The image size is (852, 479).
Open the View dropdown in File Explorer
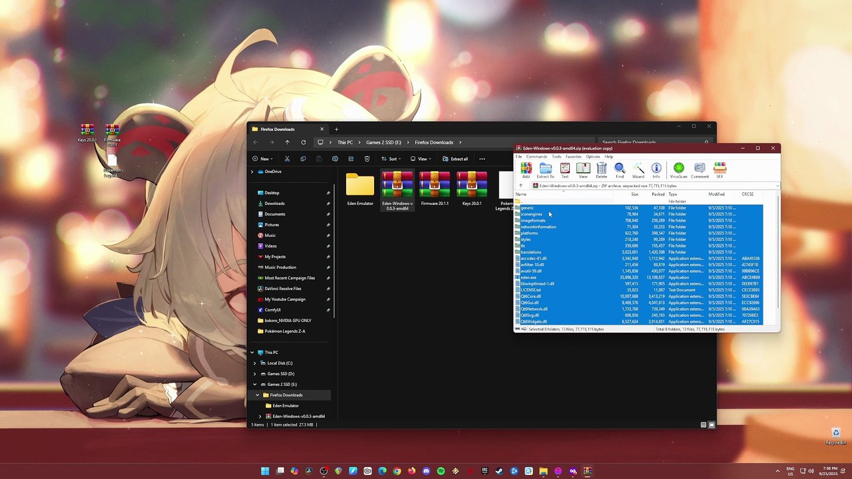pyautogui.click(x=421, y=159)
